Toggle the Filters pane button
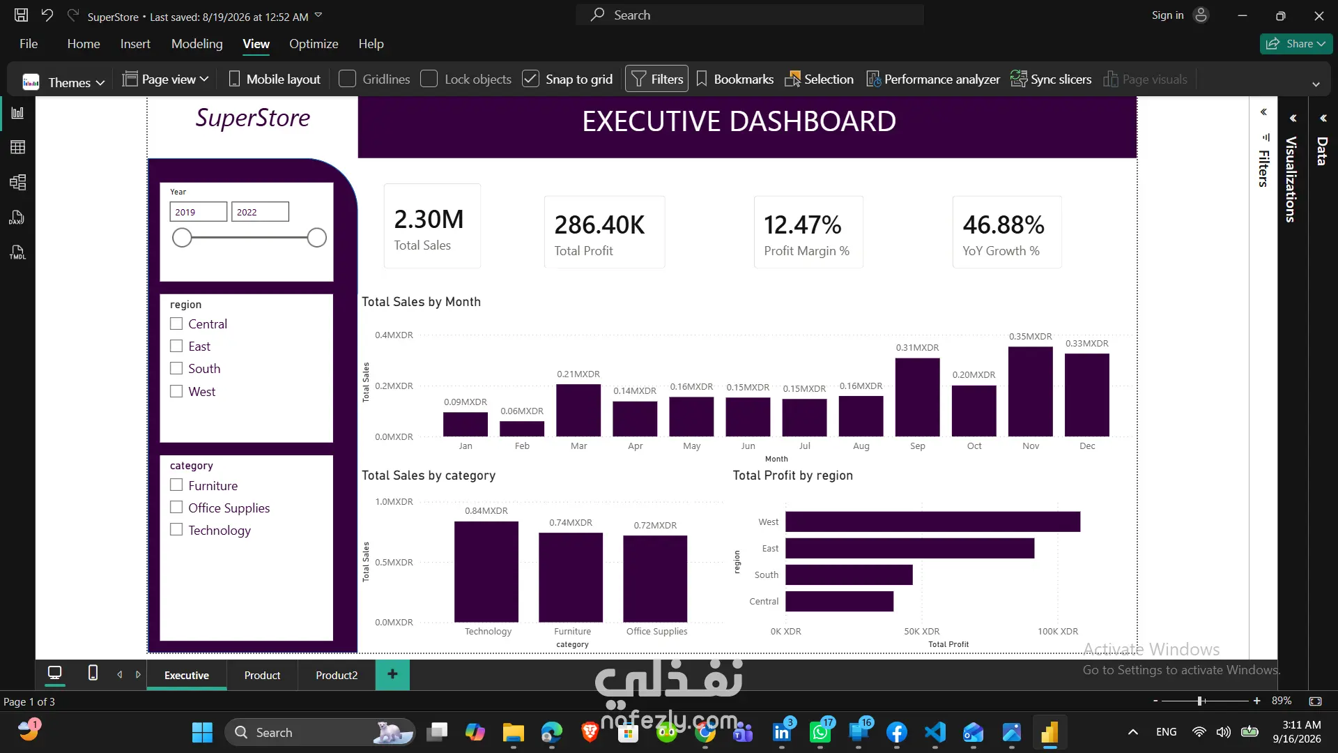The image size is (1338, 753). pos(656,79)
